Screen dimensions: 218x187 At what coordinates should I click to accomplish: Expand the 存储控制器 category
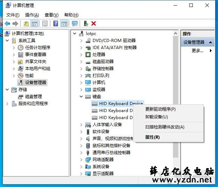81,69
